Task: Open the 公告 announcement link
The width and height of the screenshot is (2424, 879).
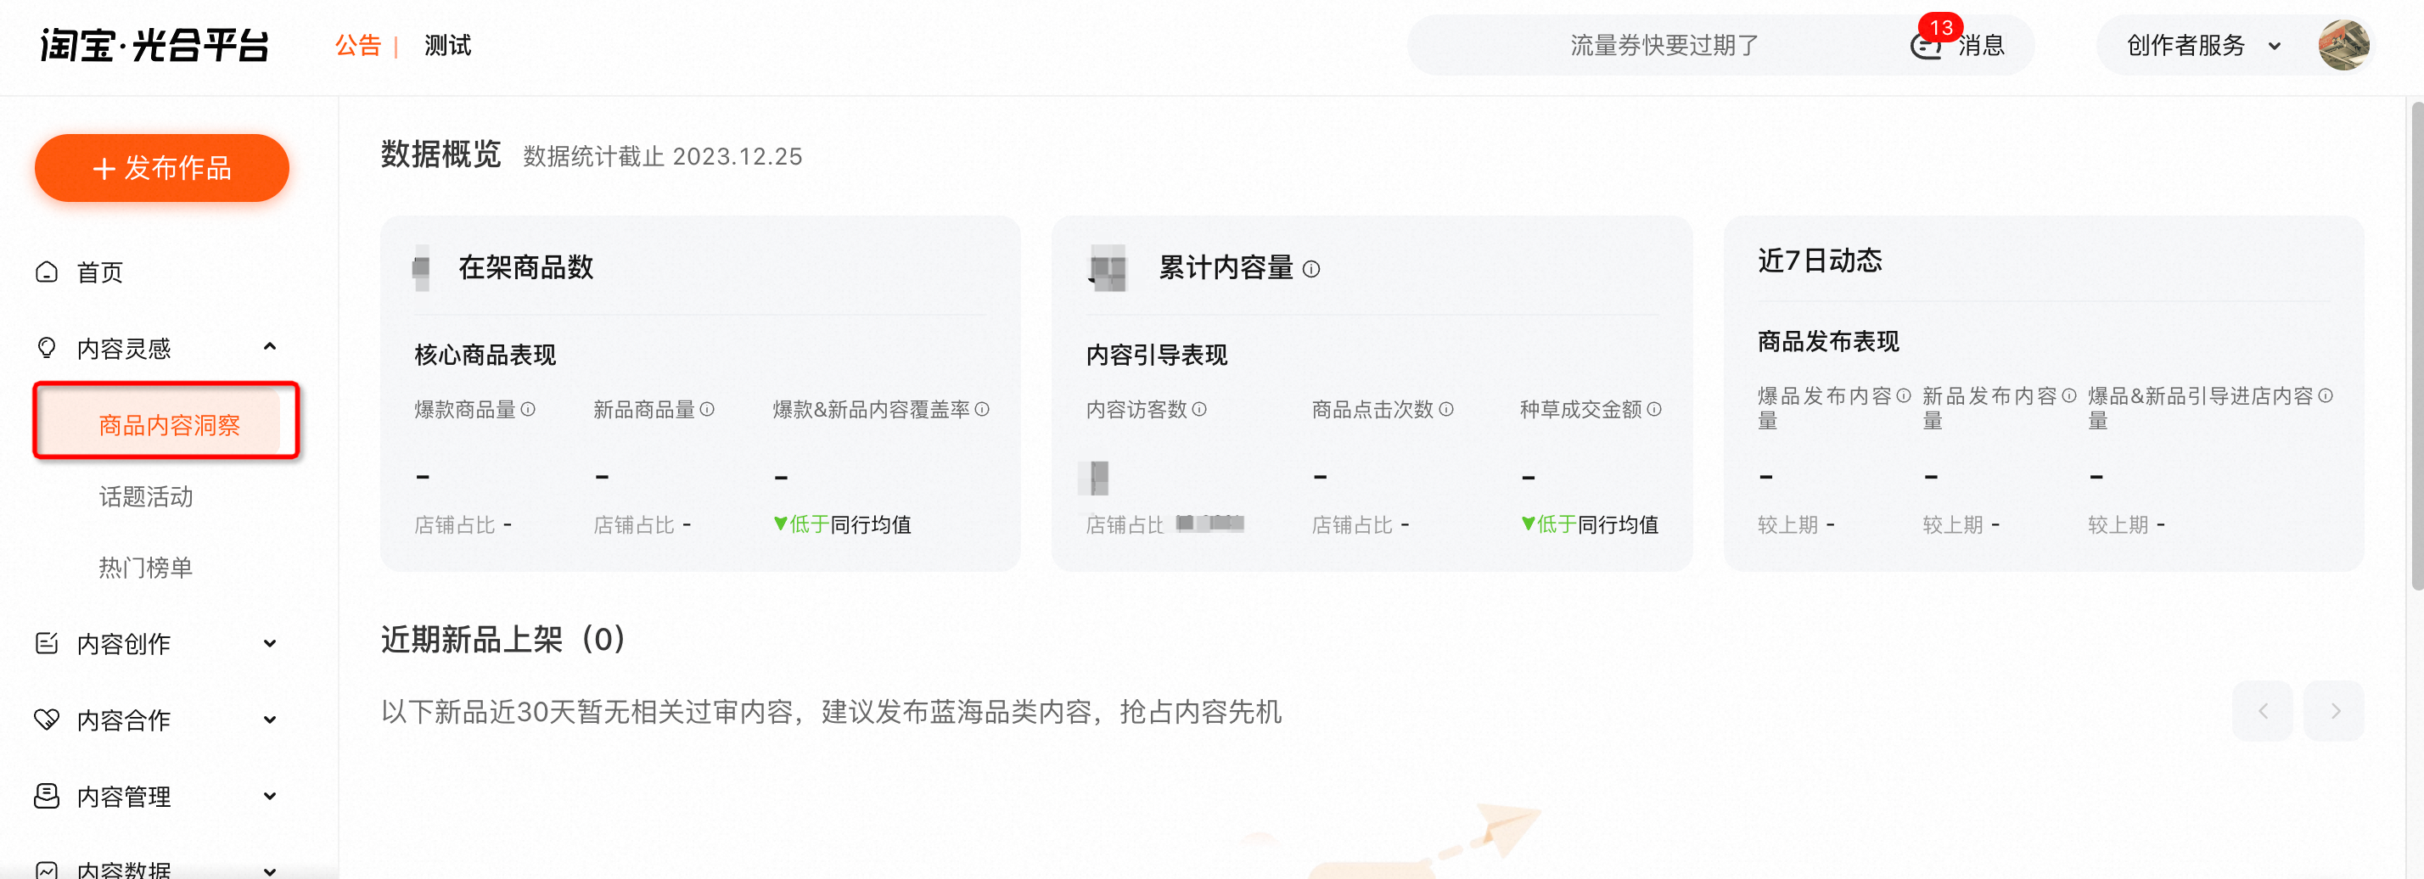Action: point(357,45)
